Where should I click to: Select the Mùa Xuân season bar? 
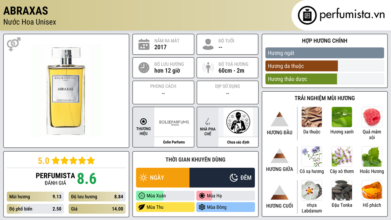[x=165, y=196]
